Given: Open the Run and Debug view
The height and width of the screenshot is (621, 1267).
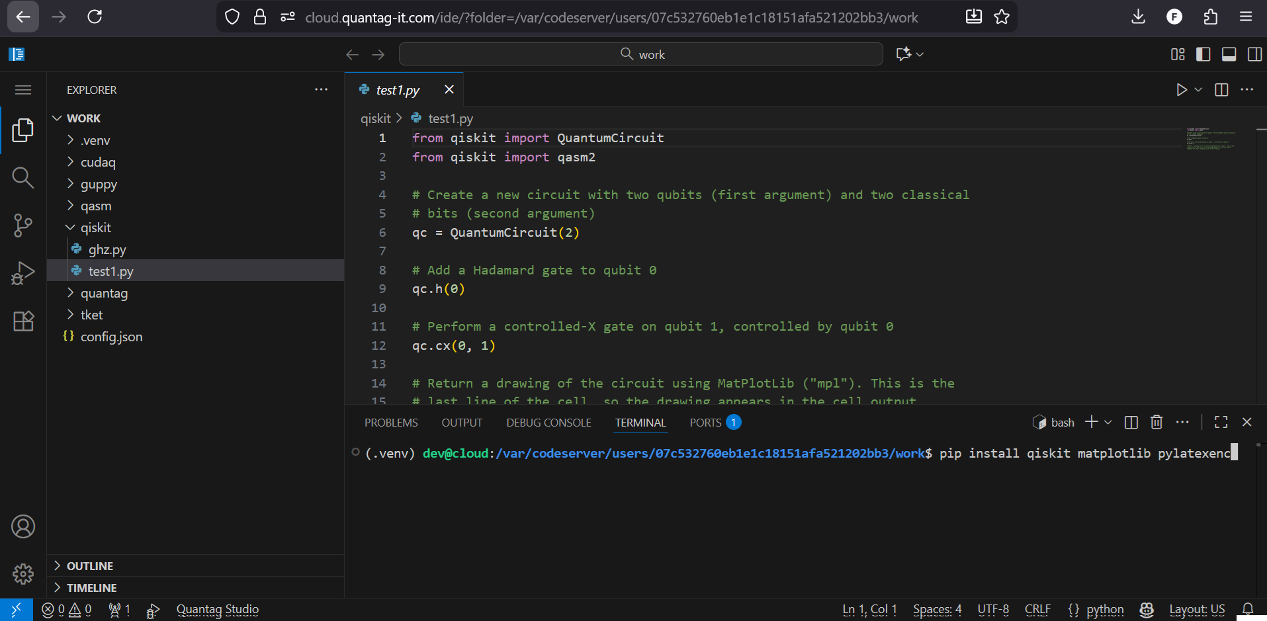Looking at the screenshot, I should 22,273.
